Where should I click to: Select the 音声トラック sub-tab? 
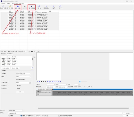(10, 54)
